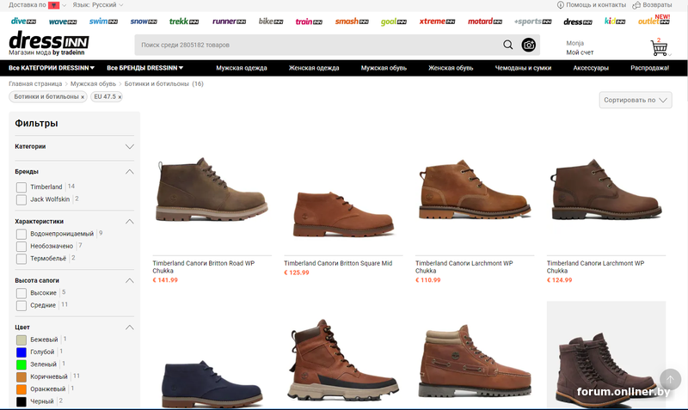Viewport: 688px width, 410px height.
Task: Open the smashinn store logo
Action: 352,21
